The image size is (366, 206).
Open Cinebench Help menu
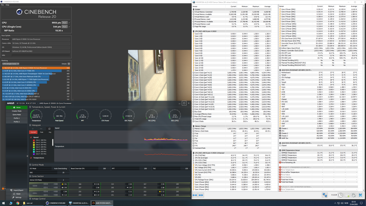coord(7,5)
